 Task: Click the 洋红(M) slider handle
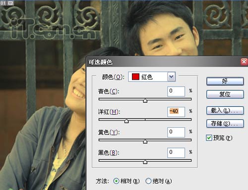pos(126,121)
